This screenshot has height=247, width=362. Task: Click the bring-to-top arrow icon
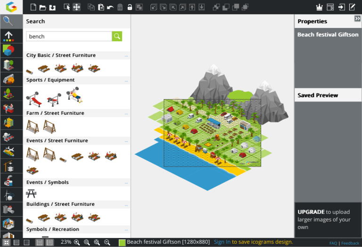click(x=192, y=7)
